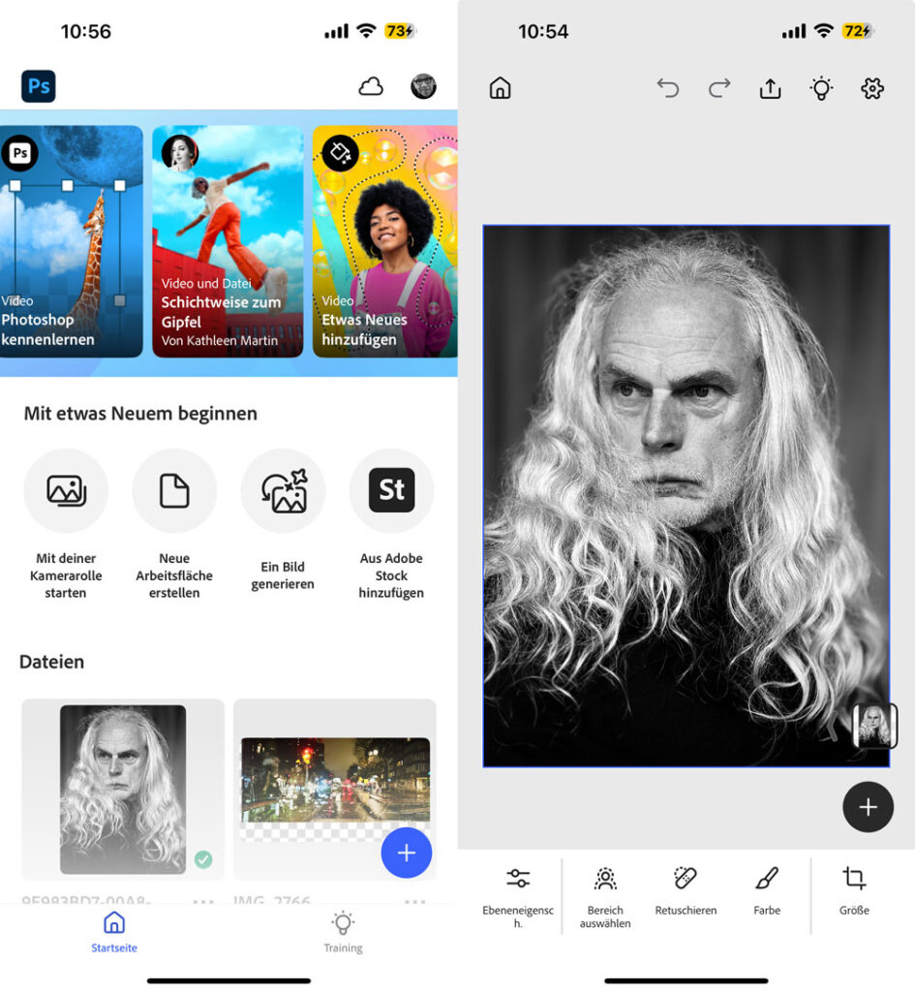Tap the home icon in the editor

501,88
